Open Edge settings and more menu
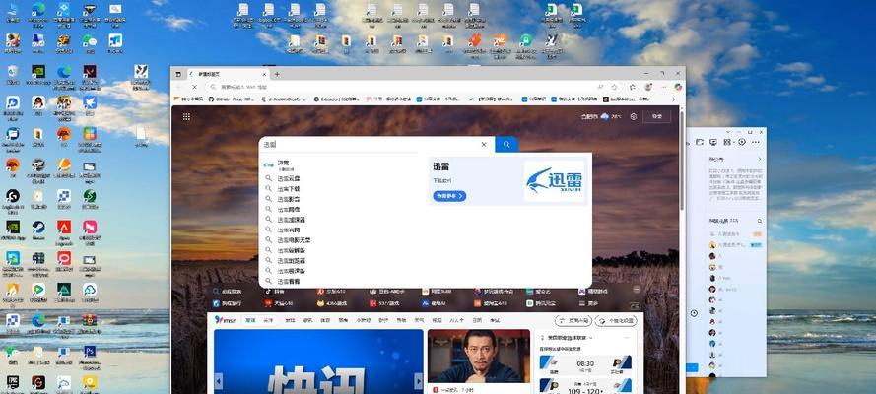The width and height of the screenshot is (876, 394). pyautogui.click(x=662, y=87)
